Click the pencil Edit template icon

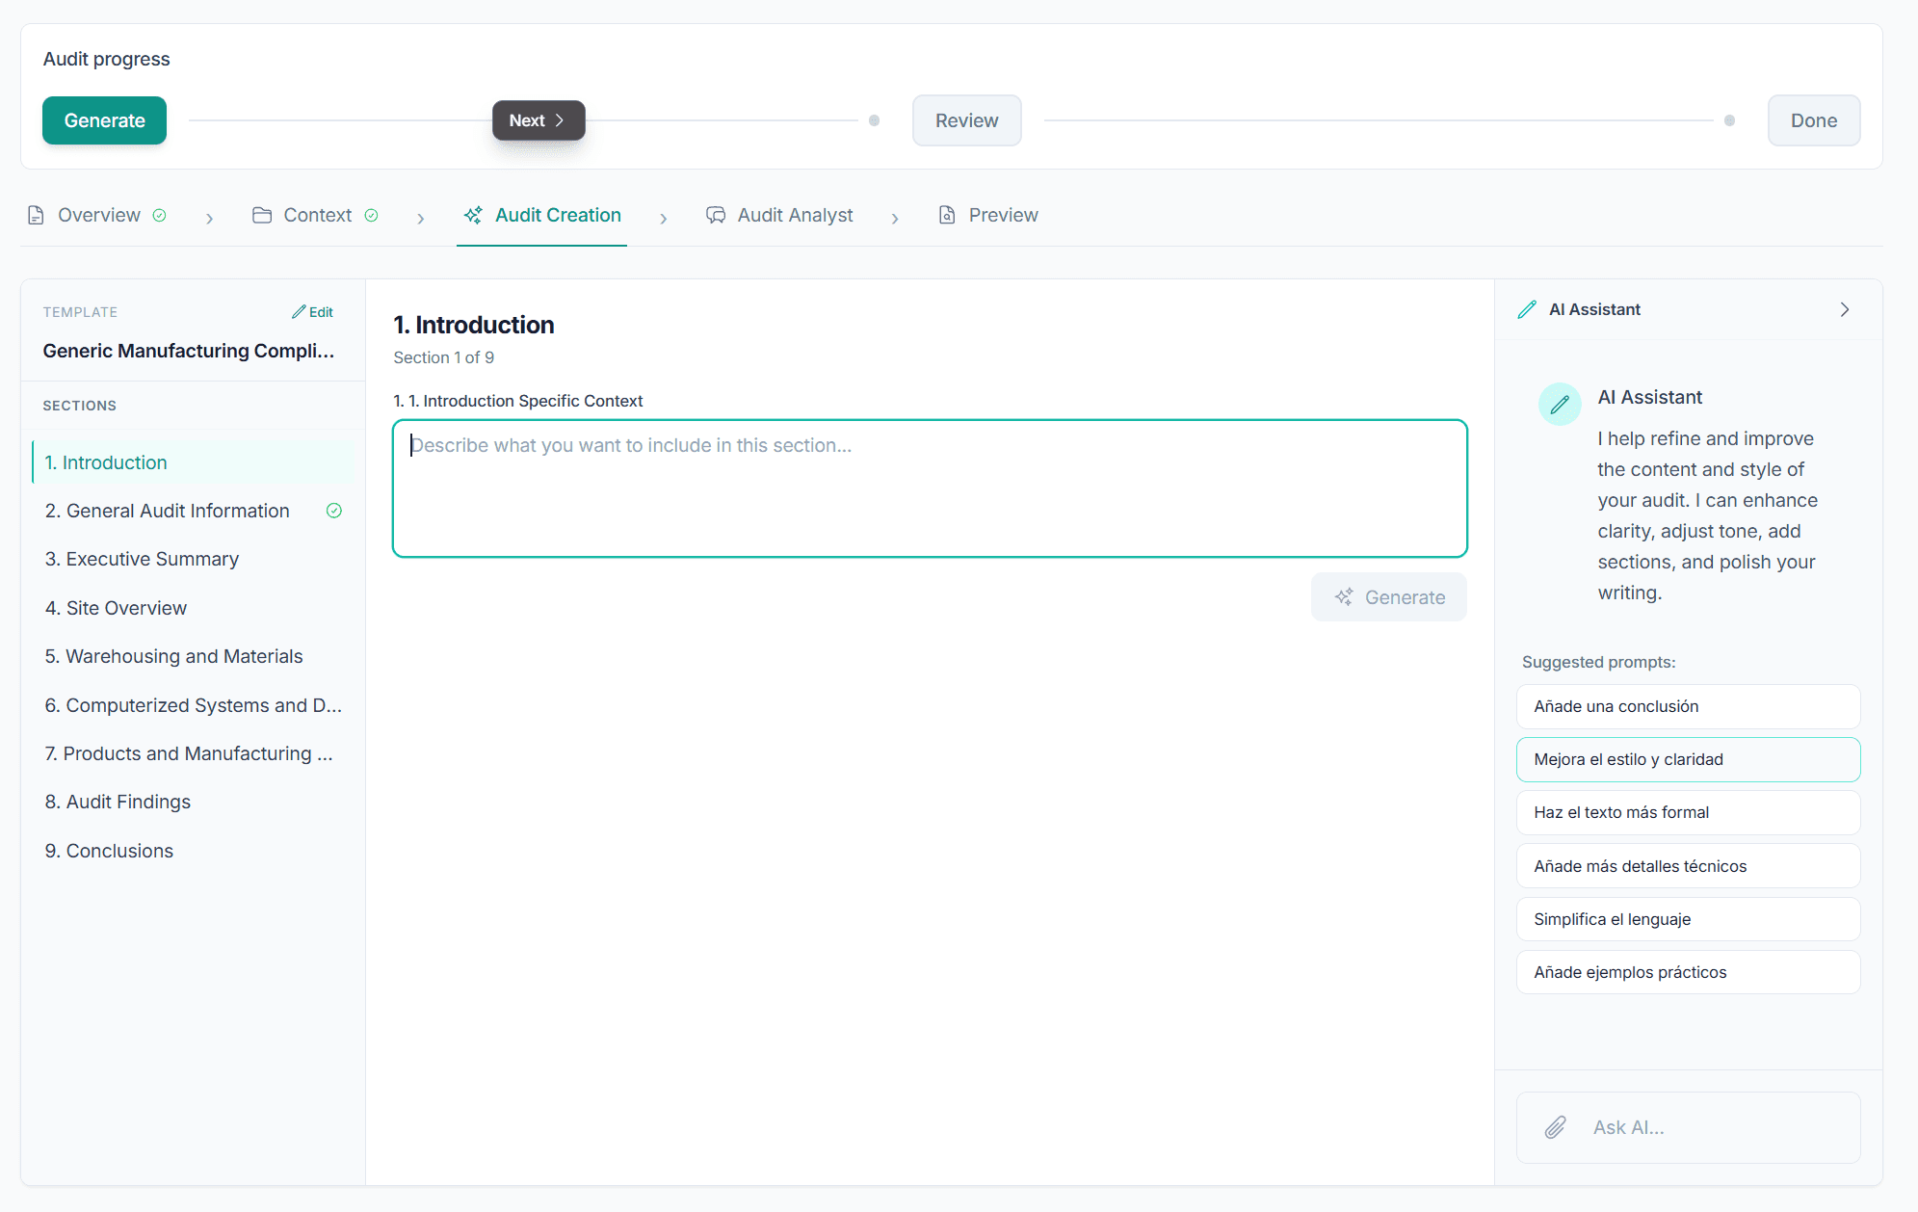[300, 312]
